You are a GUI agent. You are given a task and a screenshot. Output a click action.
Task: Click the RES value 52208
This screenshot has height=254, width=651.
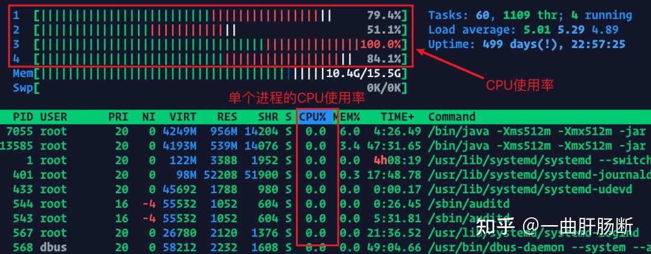click(x=220, y=175)
